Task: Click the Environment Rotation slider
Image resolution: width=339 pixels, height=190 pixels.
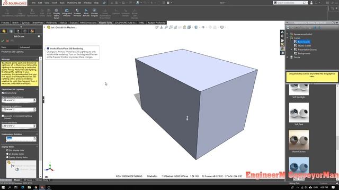Action: 21,141
